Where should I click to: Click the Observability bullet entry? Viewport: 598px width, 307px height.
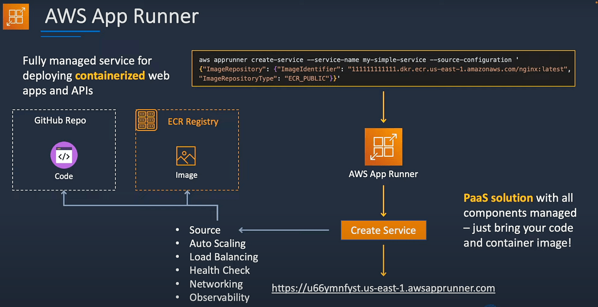(x=219, y=297)
